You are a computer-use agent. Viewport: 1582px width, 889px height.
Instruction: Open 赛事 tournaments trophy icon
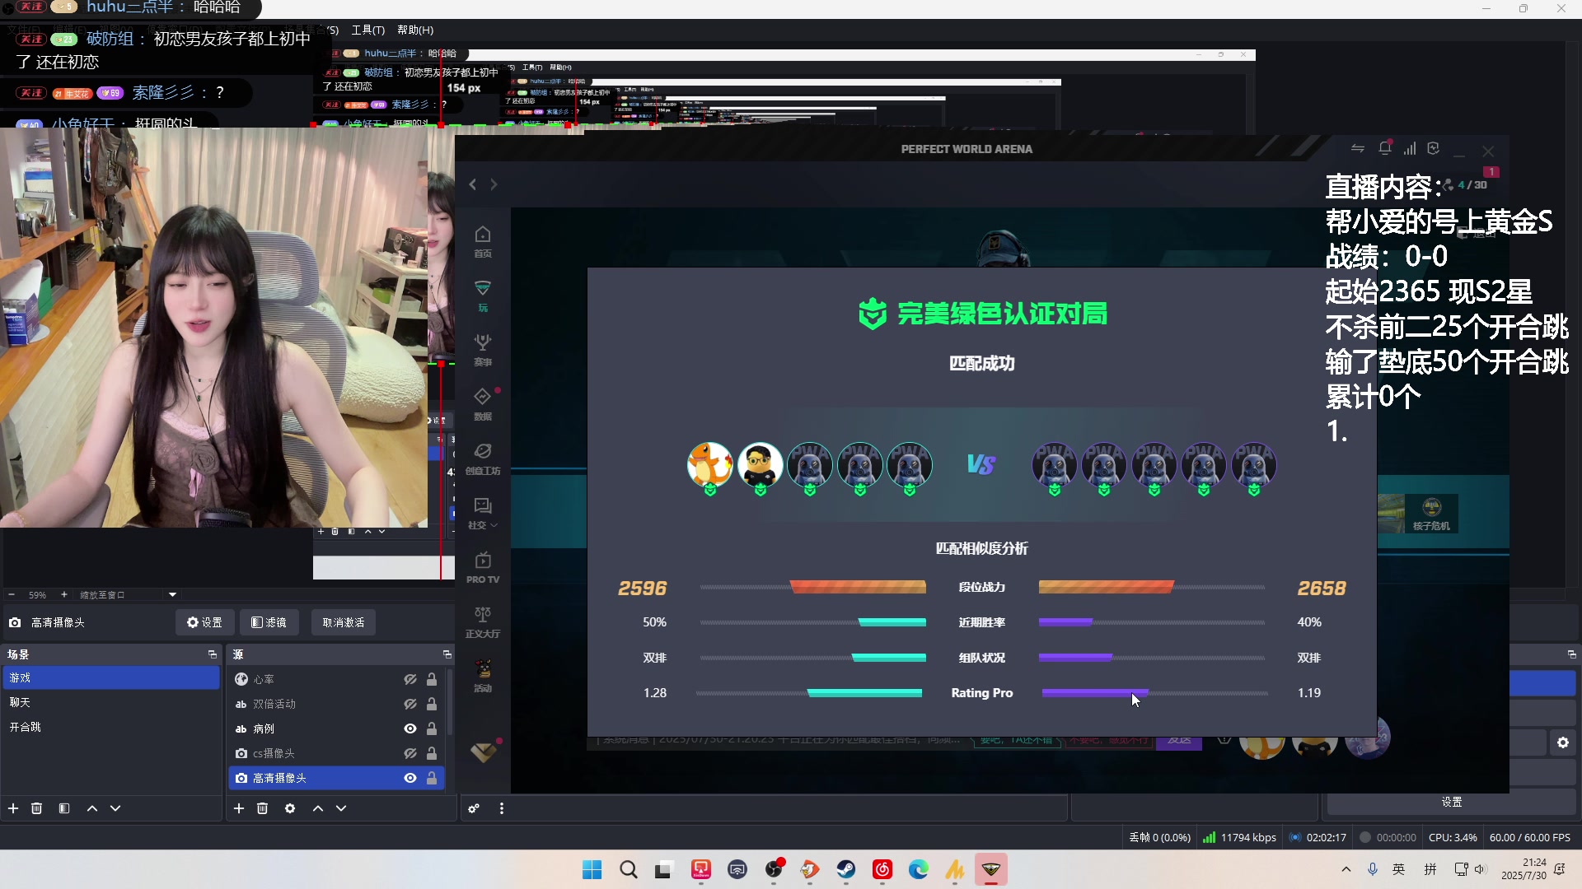483,351
